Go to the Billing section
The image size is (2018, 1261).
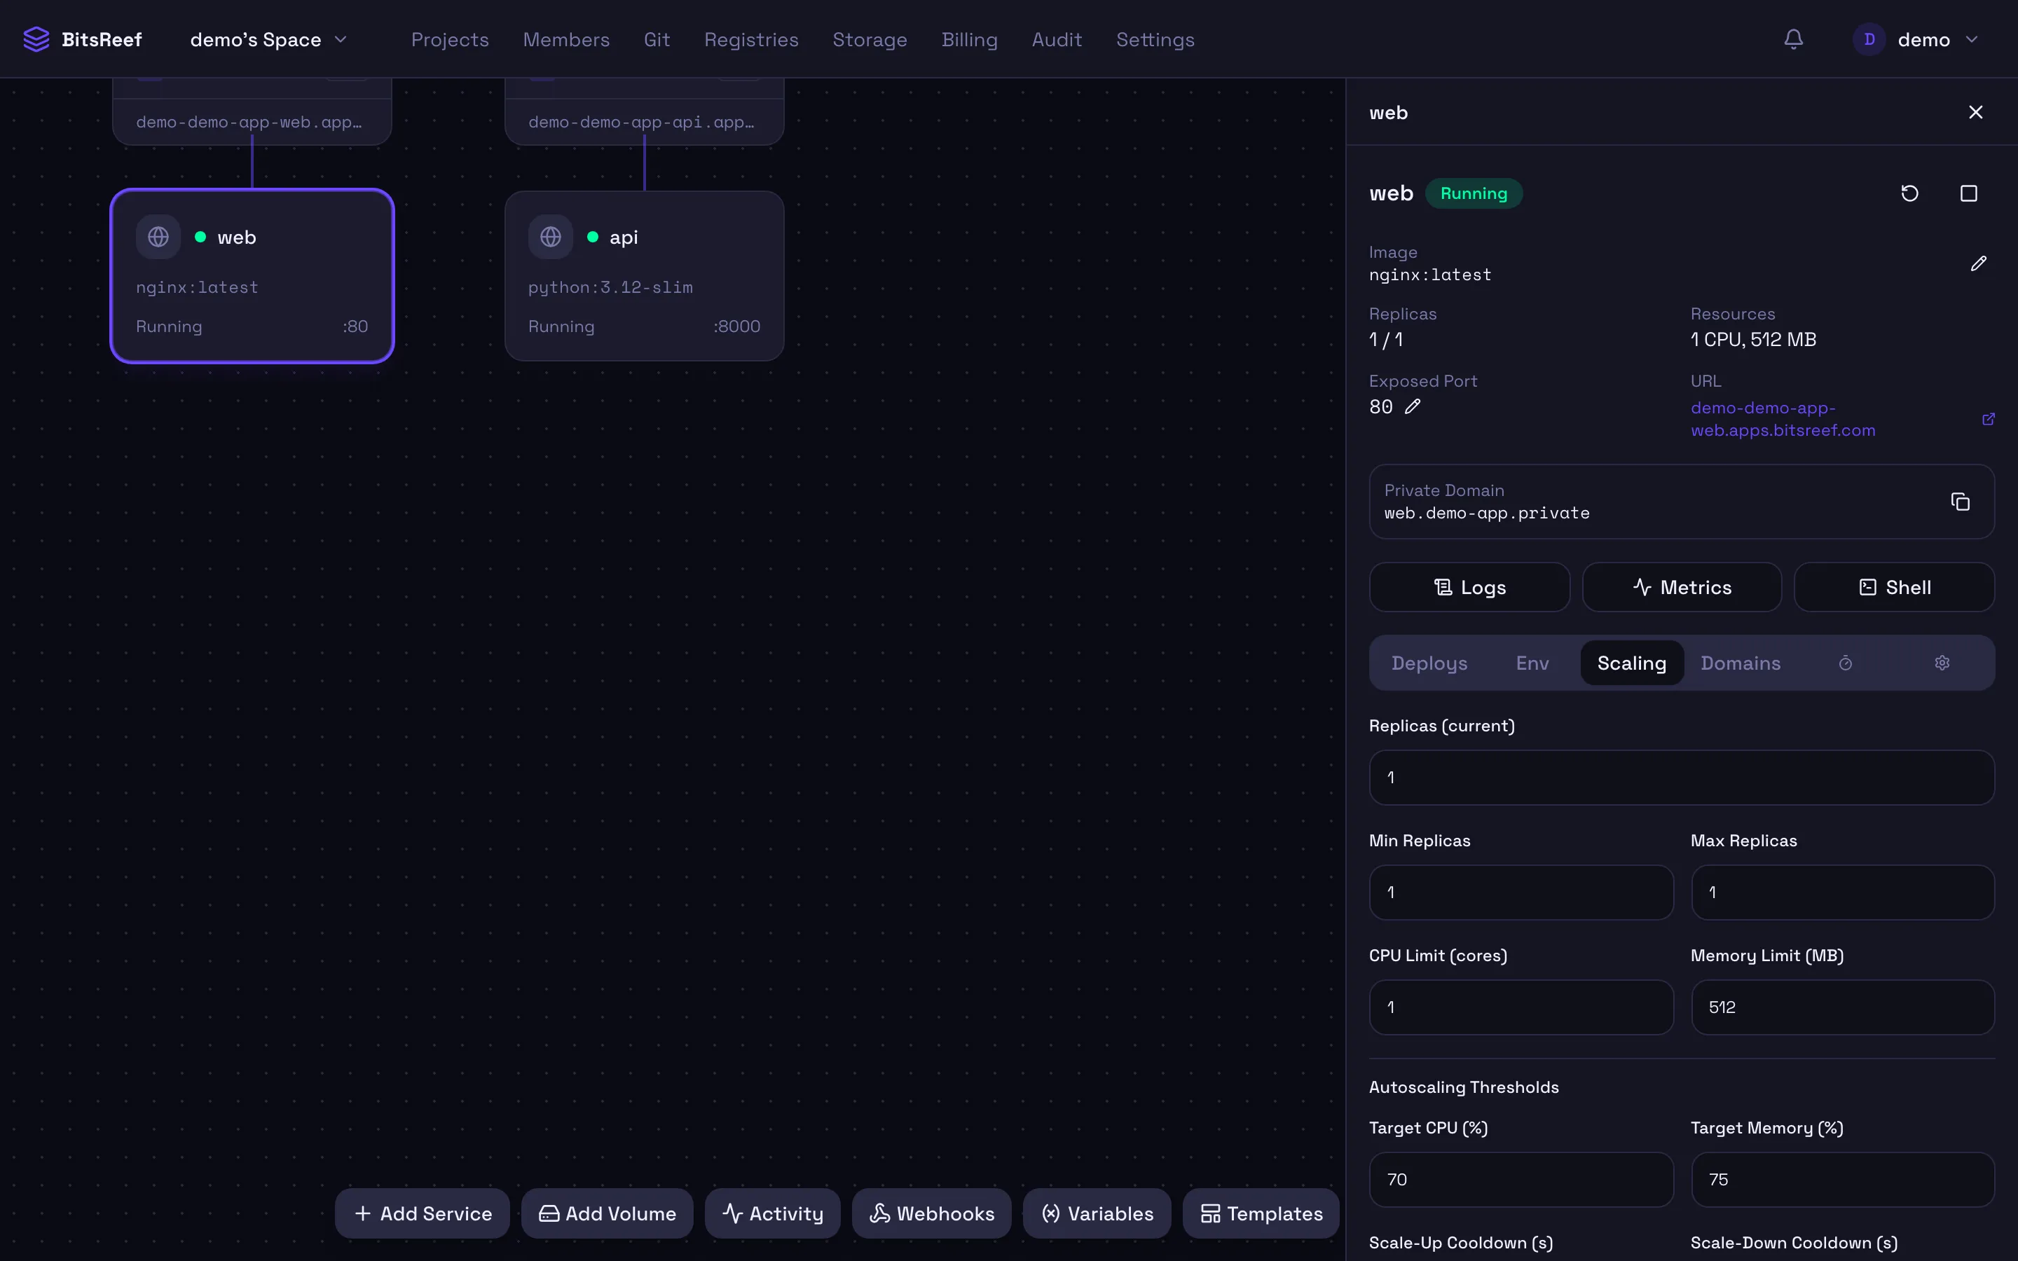tap(969, 39)
